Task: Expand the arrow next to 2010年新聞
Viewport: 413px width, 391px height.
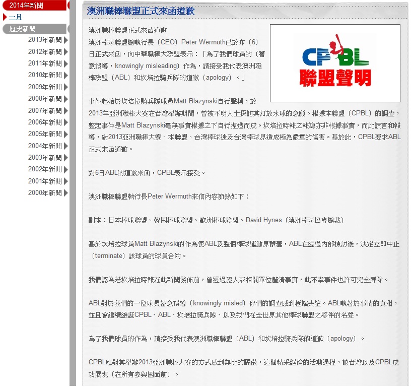Action: point(66,76)
